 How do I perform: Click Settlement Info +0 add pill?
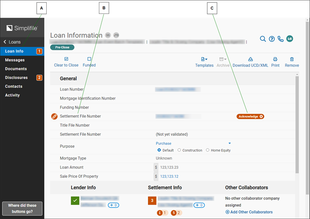pos(199,205)
